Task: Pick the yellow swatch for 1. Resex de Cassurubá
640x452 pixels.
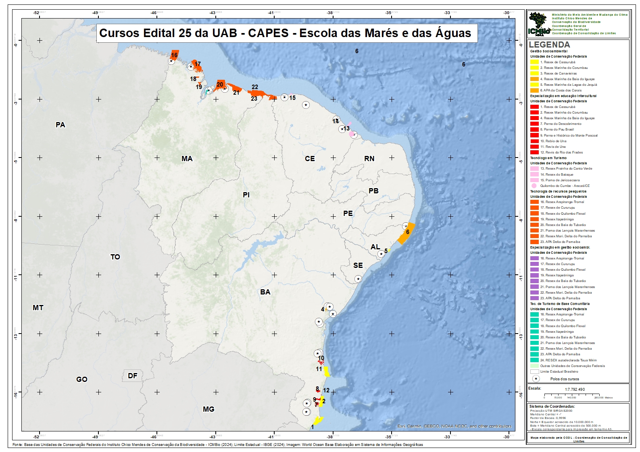Action: coord(534,62)
